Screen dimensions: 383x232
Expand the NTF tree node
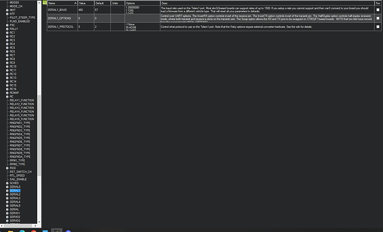coord(7,14)
